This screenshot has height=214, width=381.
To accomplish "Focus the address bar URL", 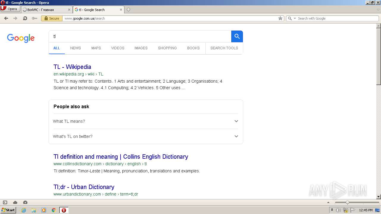I will coord(170,18).
